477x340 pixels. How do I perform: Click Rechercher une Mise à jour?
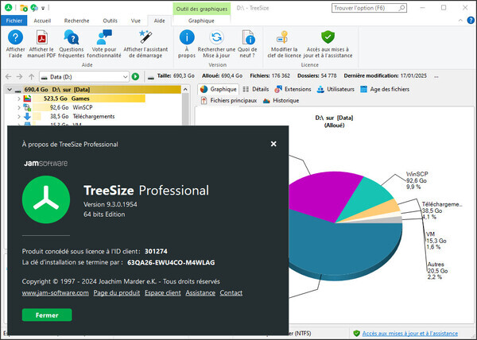216,37
